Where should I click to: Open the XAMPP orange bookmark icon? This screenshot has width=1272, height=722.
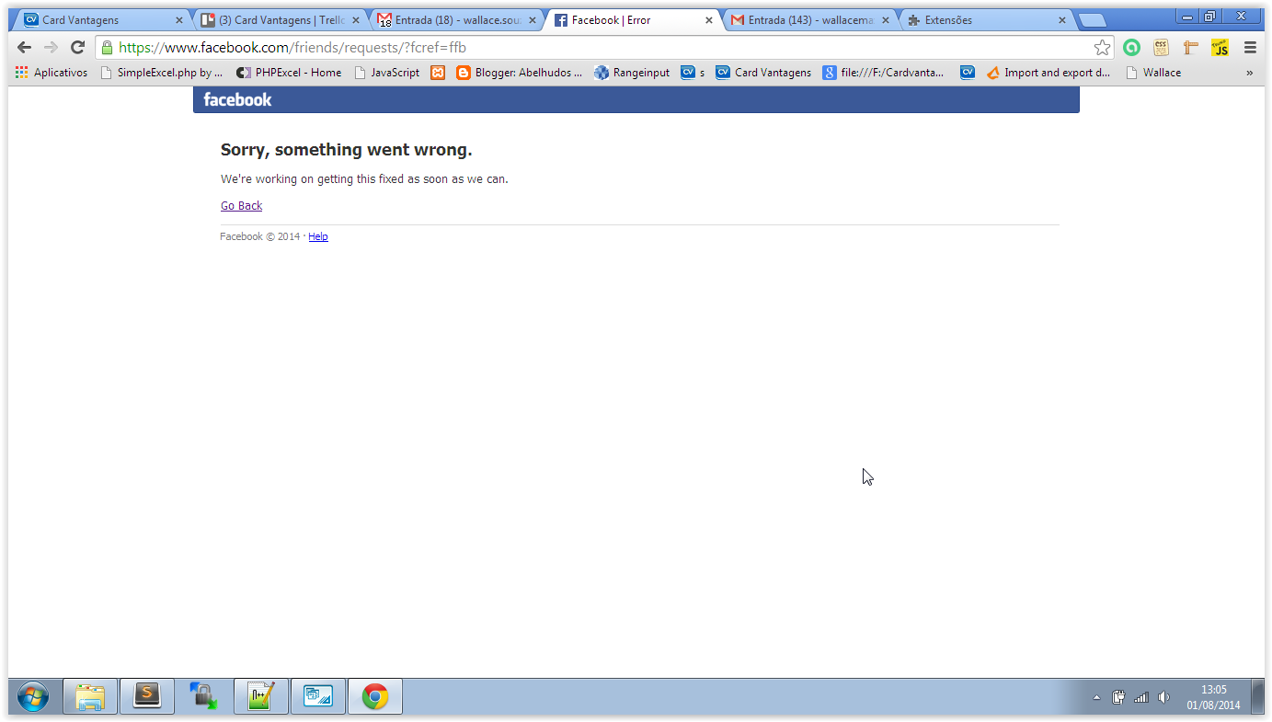(438, 73)
